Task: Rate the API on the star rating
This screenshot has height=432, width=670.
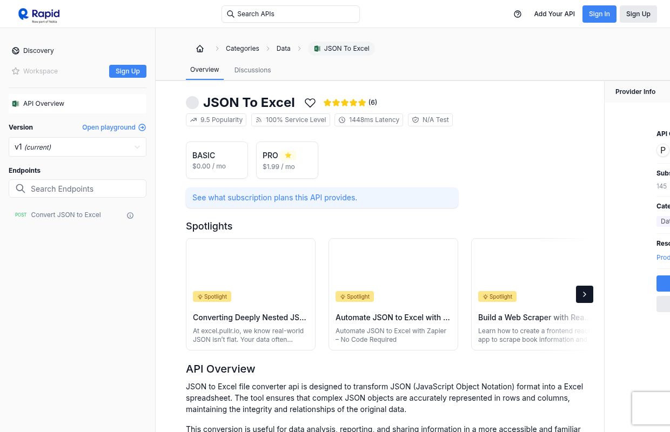Action: 344,102
